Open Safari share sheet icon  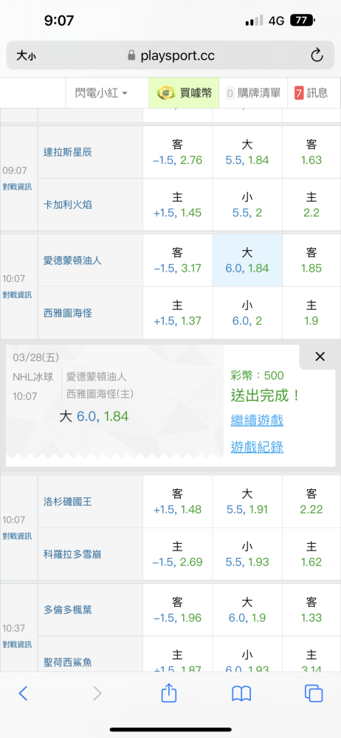point(168,693)
